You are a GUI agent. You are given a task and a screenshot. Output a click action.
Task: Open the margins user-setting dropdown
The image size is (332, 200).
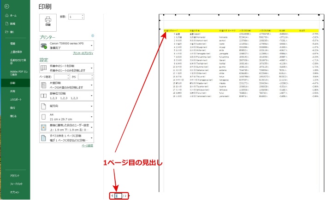pyautogui.click(x=67, y=127)
